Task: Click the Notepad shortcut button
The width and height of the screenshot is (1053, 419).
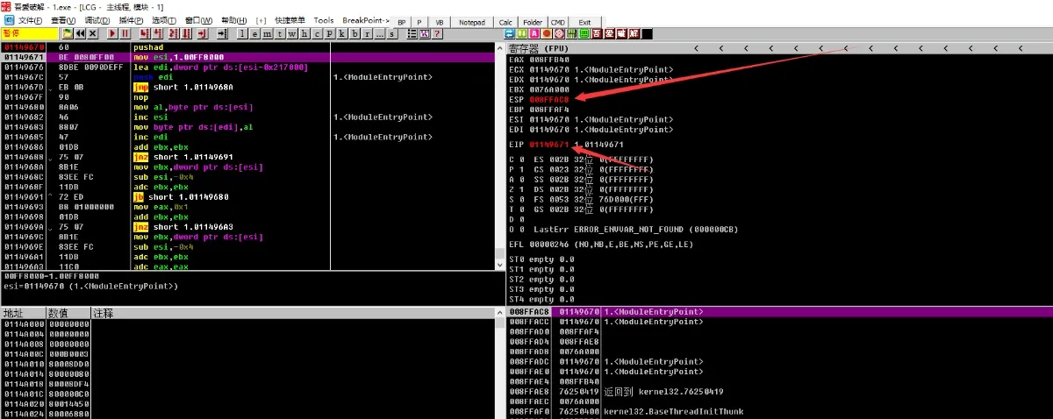Action: [x=472, y=21]
